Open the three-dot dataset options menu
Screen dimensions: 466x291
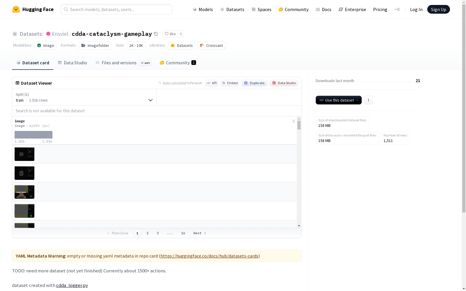[x=368, y=100]
